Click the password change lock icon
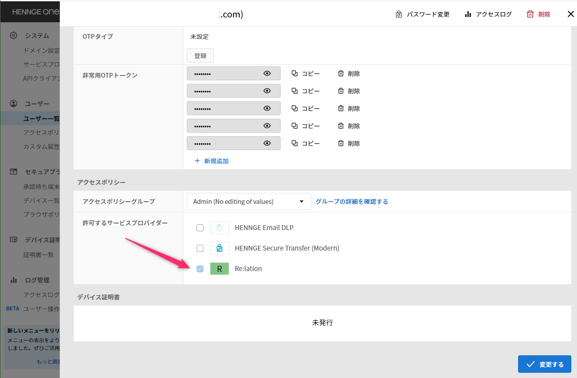The image size is (577, 378). pos(398,14)
